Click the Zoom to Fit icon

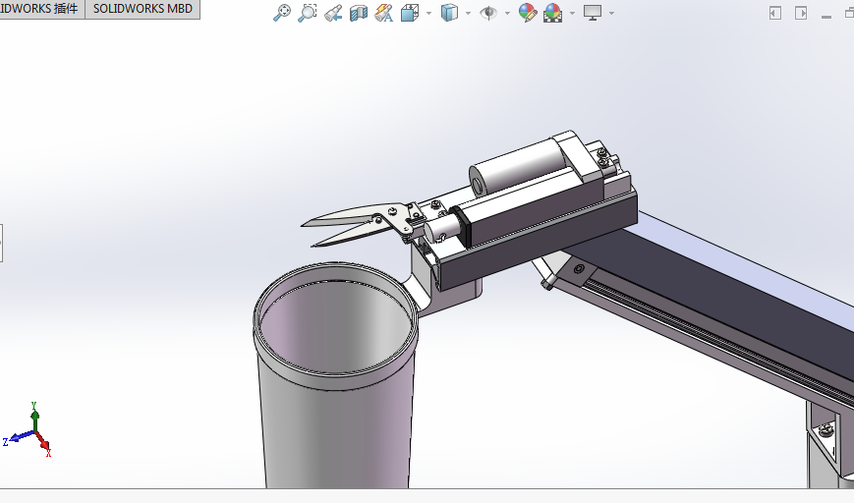(x=282, y=13)
